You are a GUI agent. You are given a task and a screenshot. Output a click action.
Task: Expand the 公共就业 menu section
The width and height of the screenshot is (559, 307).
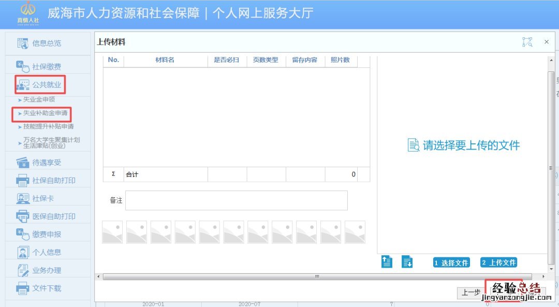(46, 85)
